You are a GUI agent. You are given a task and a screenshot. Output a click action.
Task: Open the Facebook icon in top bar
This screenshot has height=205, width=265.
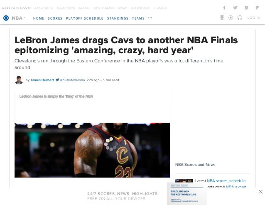(224, 8)
